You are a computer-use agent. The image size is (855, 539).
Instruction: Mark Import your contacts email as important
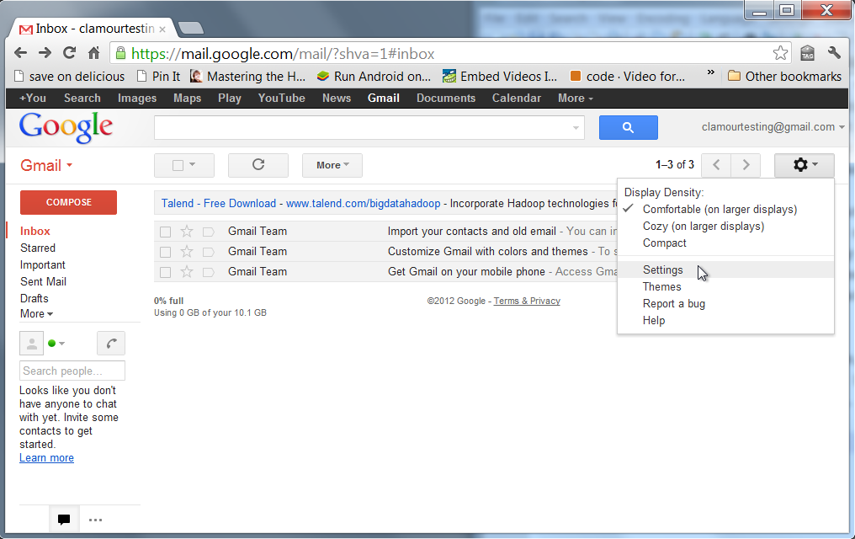tap(209, 232)
